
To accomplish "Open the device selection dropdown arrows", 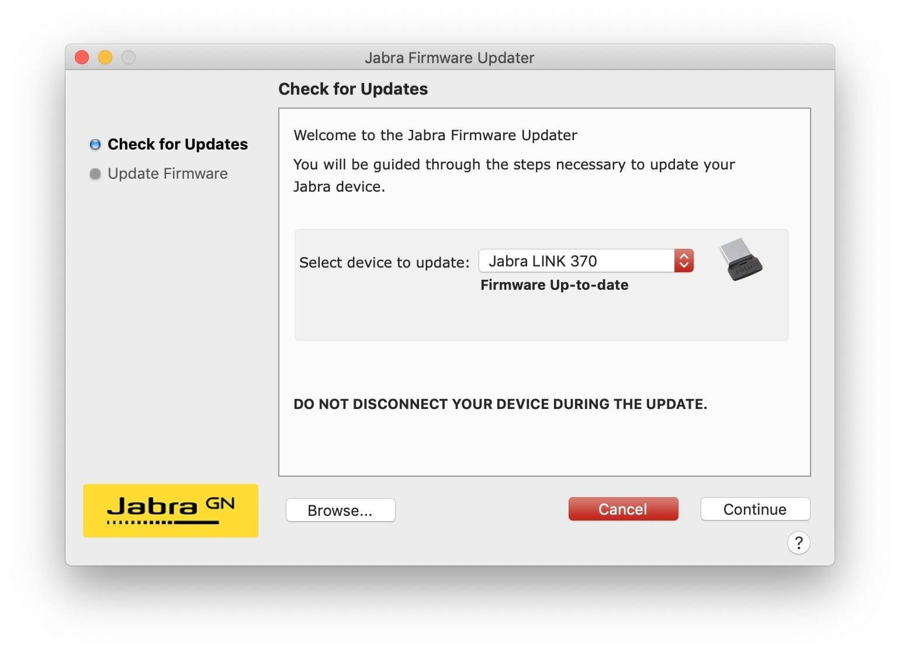I will (684, 261).
